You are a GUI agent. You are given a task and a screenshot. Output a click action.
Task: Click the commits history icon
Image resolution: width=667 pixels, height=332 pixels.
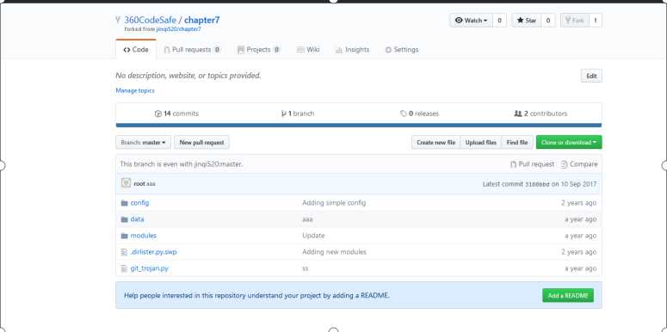point(158,114)
